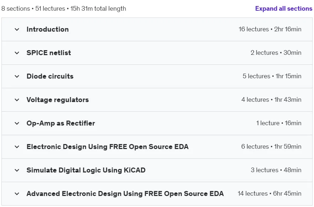The width and height of the screenshot is (314, 207).
Task: Click the 14 lectures • 6hr 45min label
Action: point(270,193)
